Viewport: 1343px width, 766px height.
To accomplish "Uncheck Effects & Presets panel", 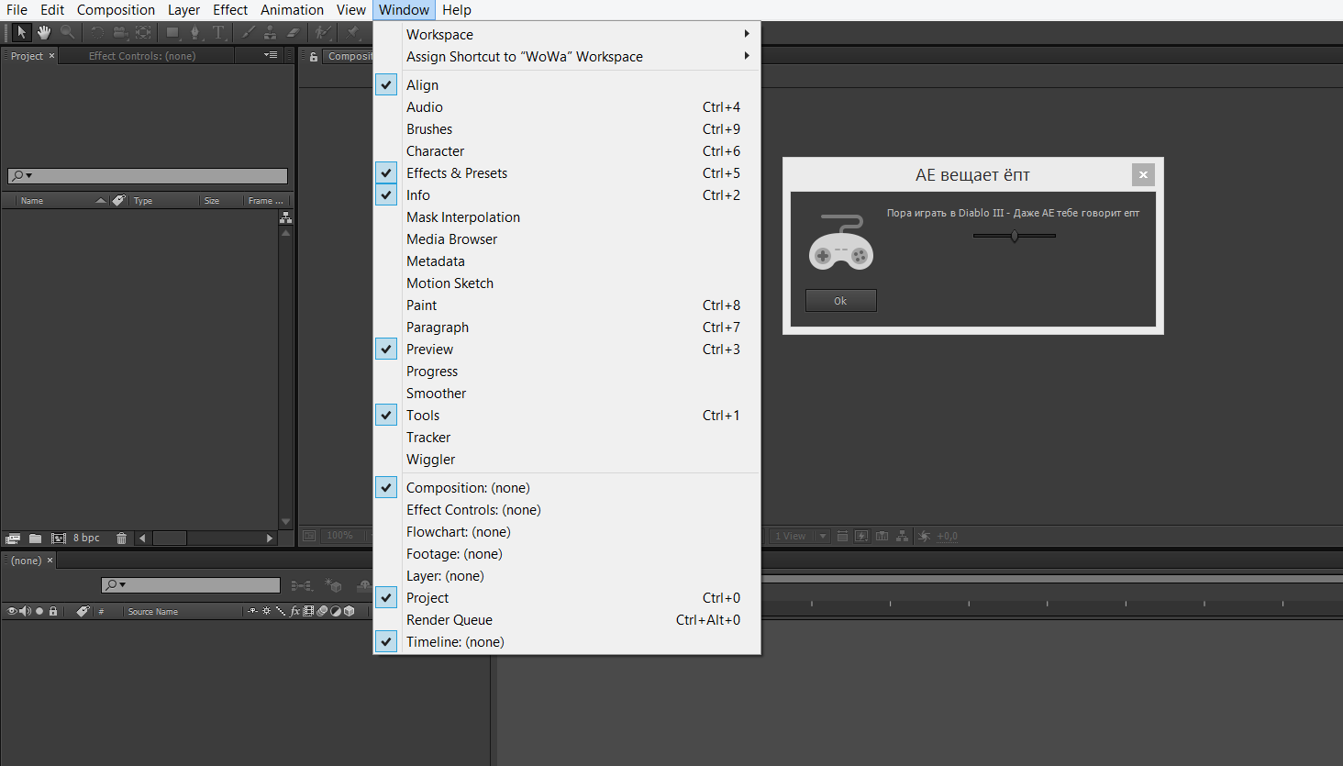I will pyautogui.click(x=386, y=172).
